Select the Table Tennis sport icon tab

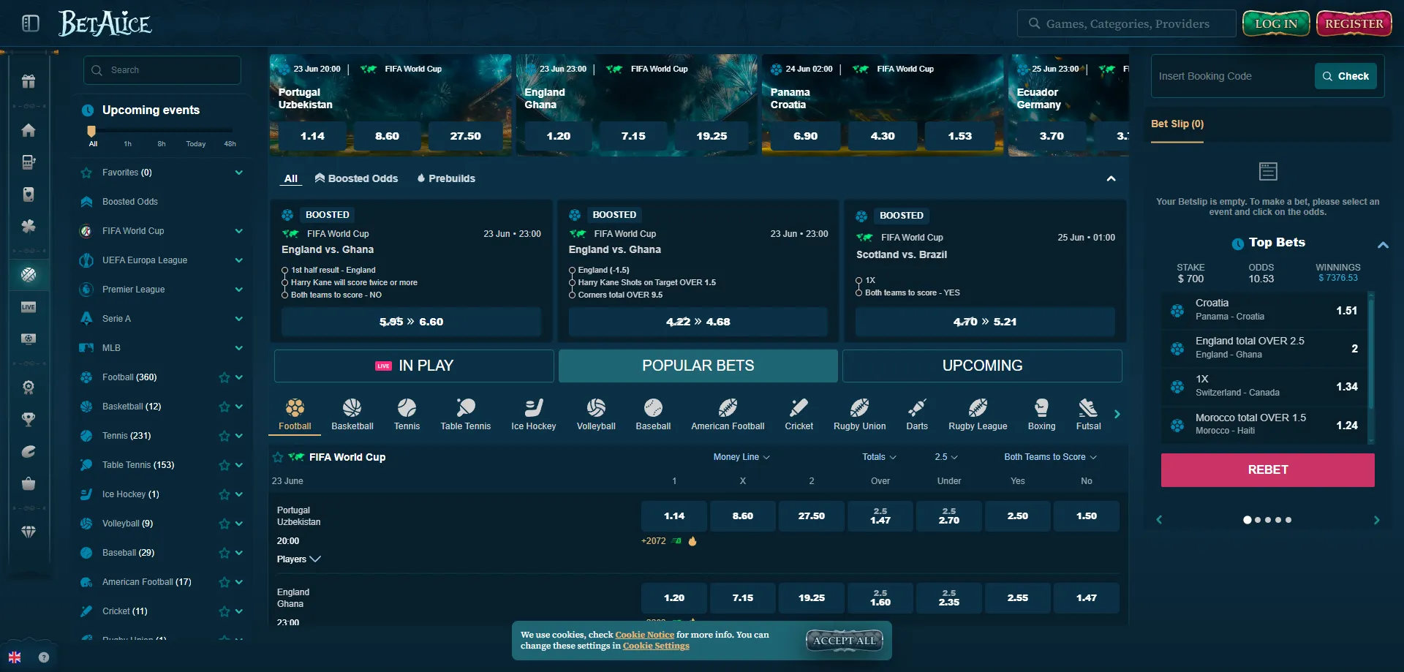point(466,415)
